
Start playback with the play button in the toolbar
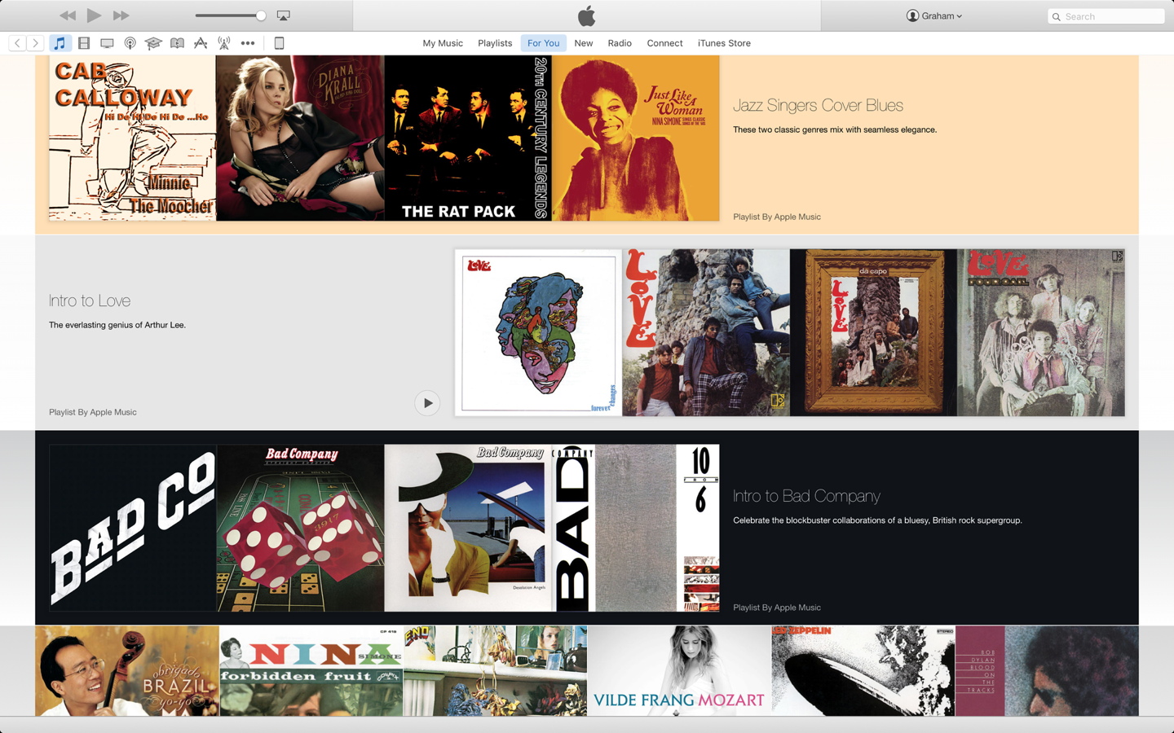coord(94,15)
